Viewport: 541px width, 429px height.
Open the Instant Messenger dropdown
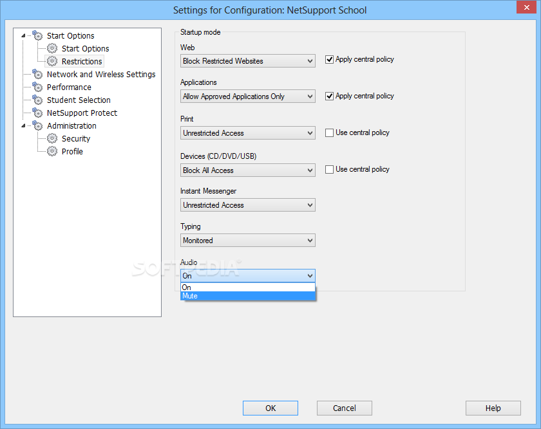click(x=248, y=205)
